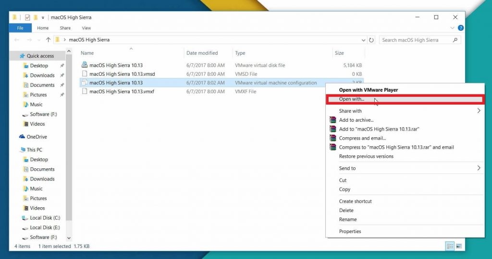Select Cut in the context menu

(343, 180)
